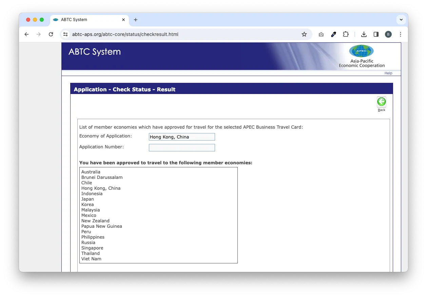Open the B profile avatar

coord(388,34)
